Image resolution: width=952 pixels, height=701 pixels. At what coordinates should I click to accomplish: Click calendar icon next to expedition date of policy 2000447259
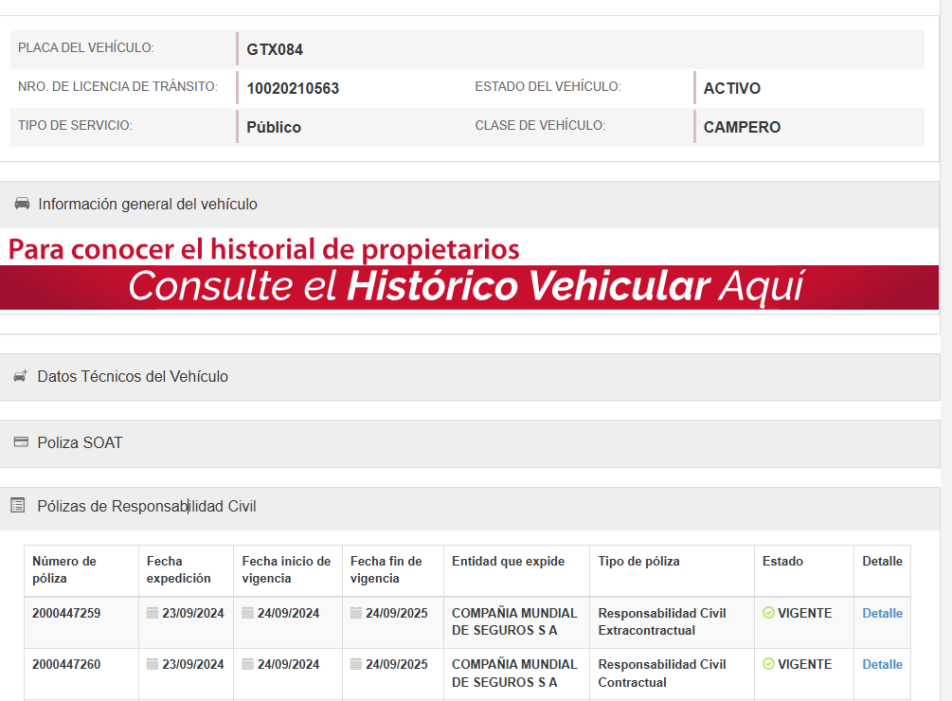coord(153,613)
